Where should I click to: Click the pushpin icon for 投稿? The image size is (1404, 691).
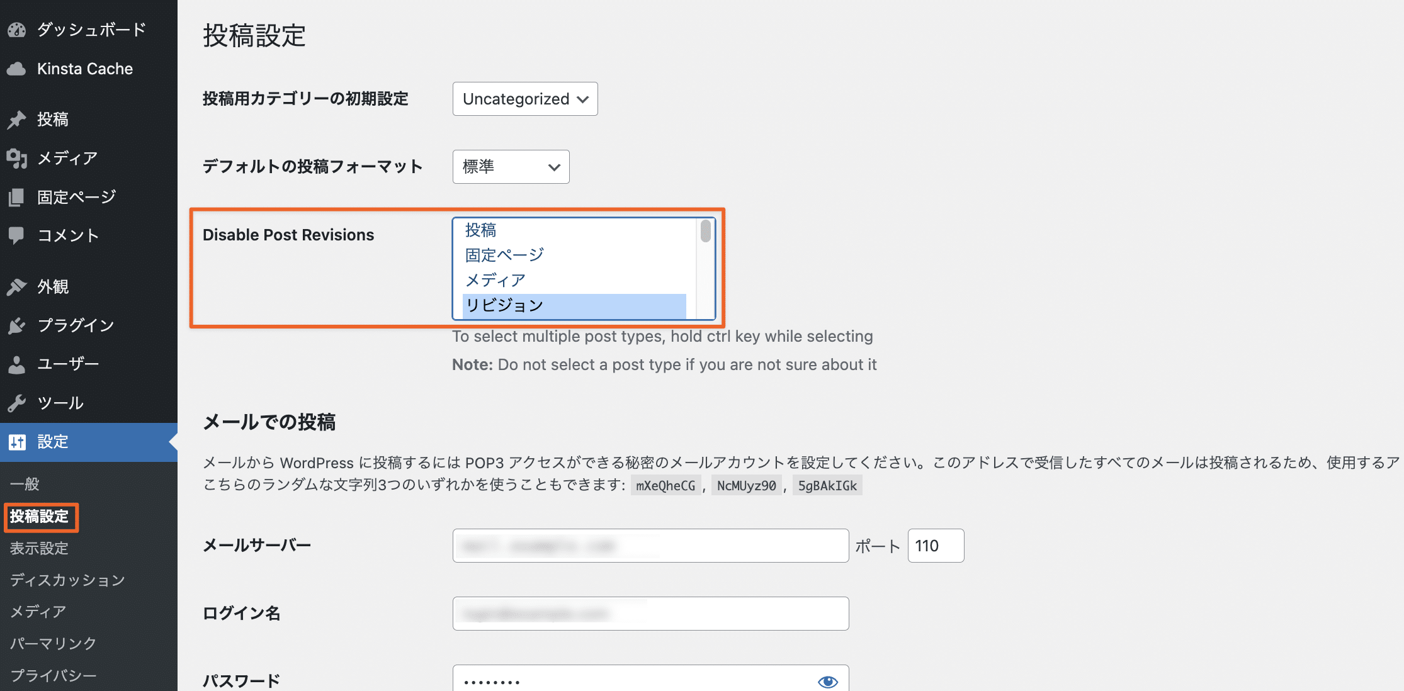pos(17,120)
